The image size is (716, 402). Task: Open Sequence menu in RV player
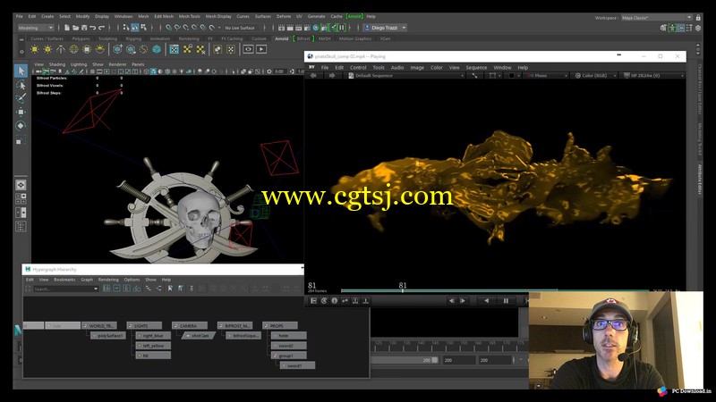click(476, 68)
